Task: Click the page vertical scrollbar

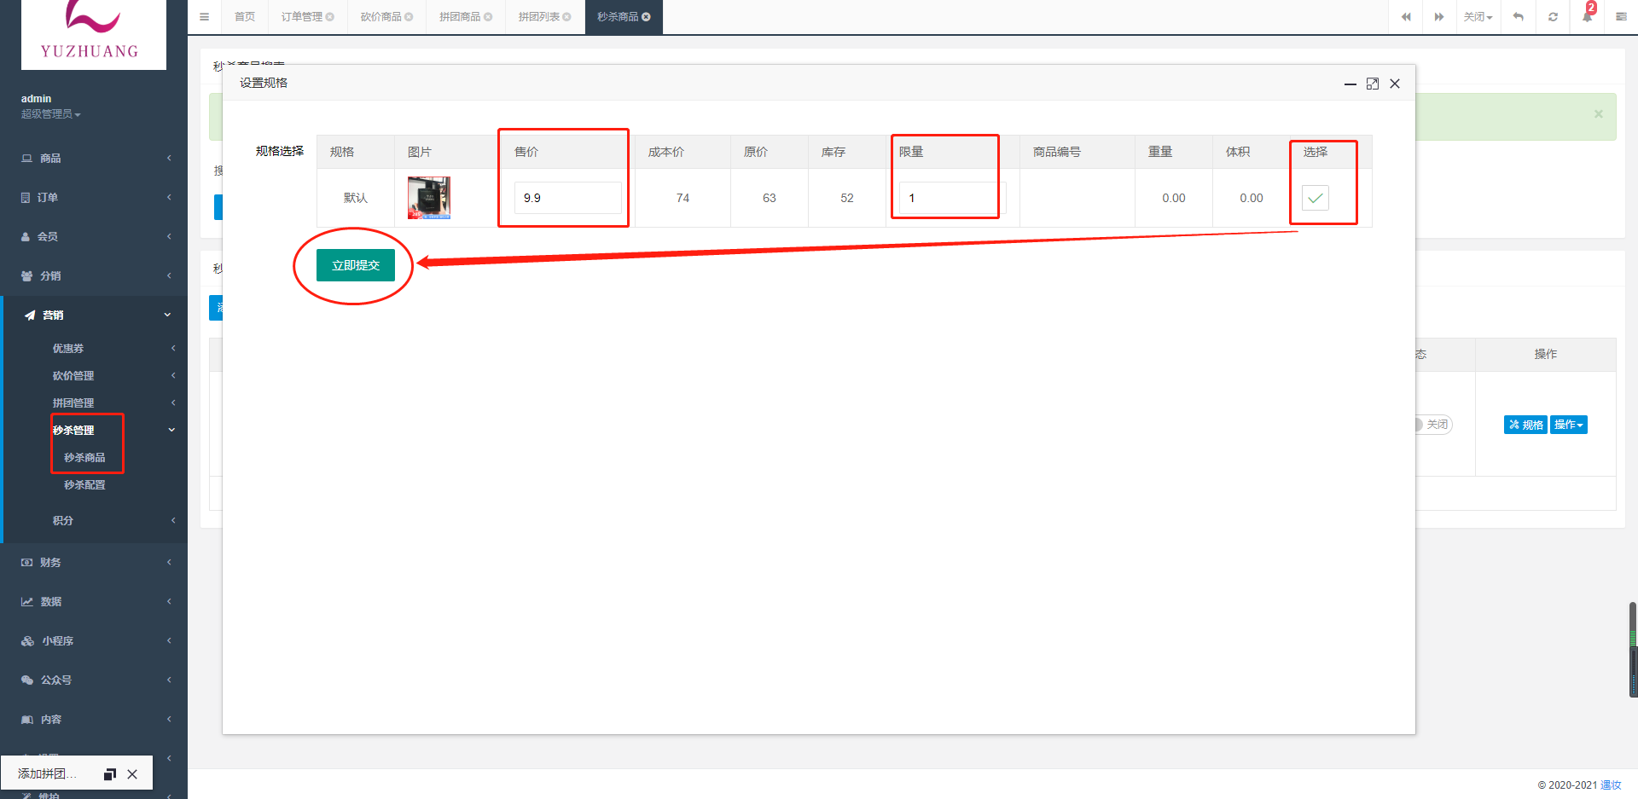Action: 1633,650
